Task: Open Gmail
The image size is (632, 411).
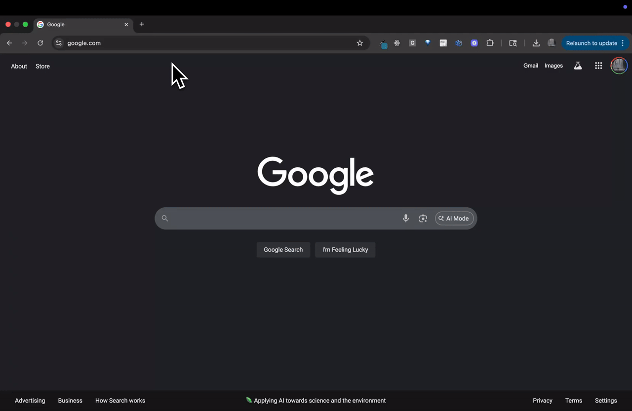Action: point(531,66)
